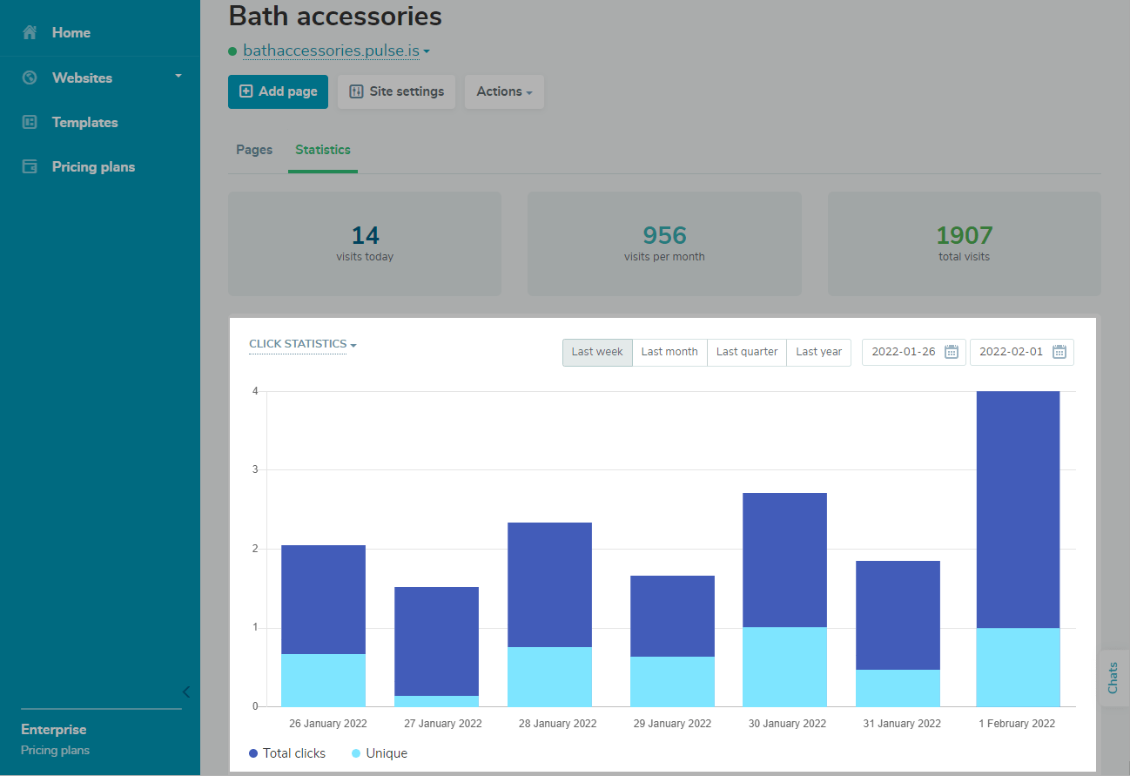Screen dimensions: 1130x776
Task: Click the Home house icon in sidebar
Action: click(30, 32)
